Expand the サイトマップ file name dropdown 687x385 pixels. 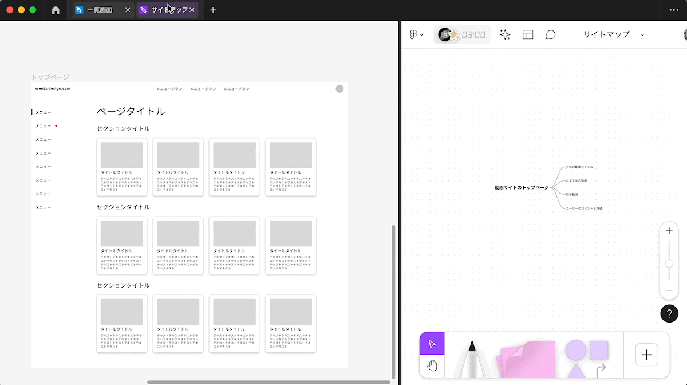click(642, 34)
